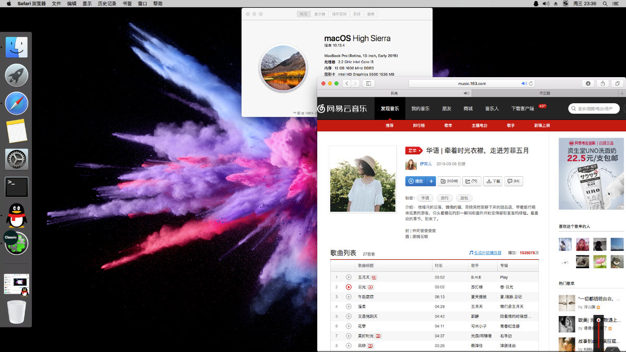Open 商城 in site navigation
Viewport: 626px width, 352px height.
[468, 108]
